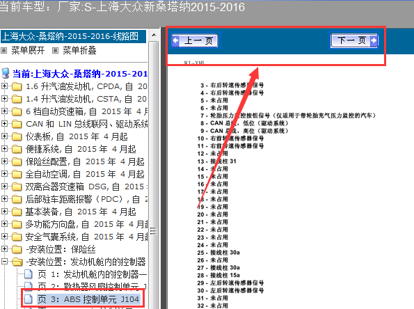The width and height of the screenshot is (414, 309).
Task: Click folder icon of CAN 和 LIN 总线联网
Action: pyautogui.click(x=17, y=124)
